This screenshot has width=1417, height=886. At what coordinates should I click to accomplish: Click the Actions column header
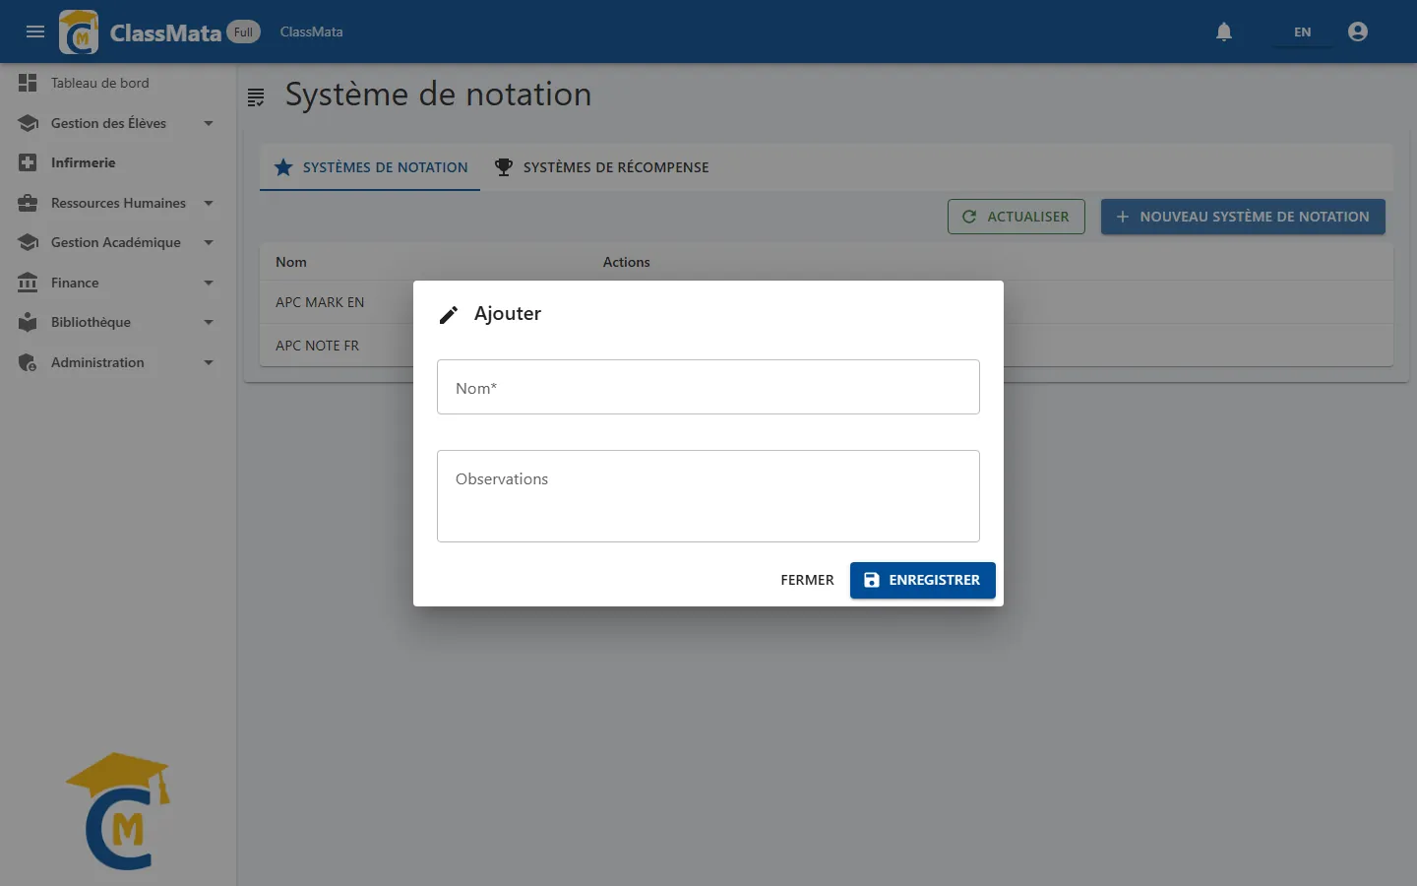point(627,262)
